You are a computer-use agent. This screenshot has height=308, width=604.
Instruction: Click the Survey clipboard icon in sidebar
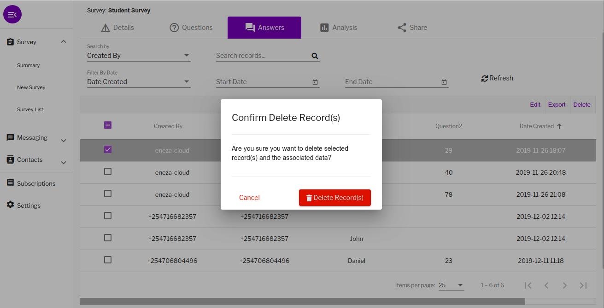(x=10, y=42)
